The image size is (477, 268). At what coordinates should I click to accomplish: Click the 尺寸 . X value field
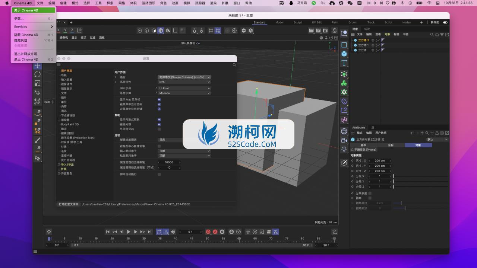click(x=380, y=161)
